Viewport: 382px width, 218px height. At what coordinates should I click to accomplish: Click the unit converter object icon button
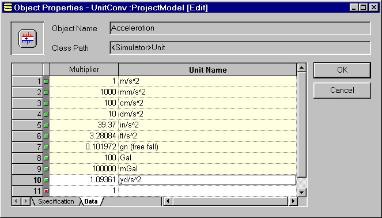(x=28, y=39)
